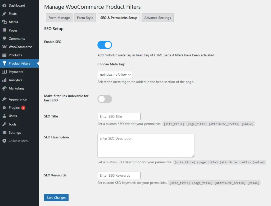Click {attribute_prefix} tag under SEO Title

(224, 124)
